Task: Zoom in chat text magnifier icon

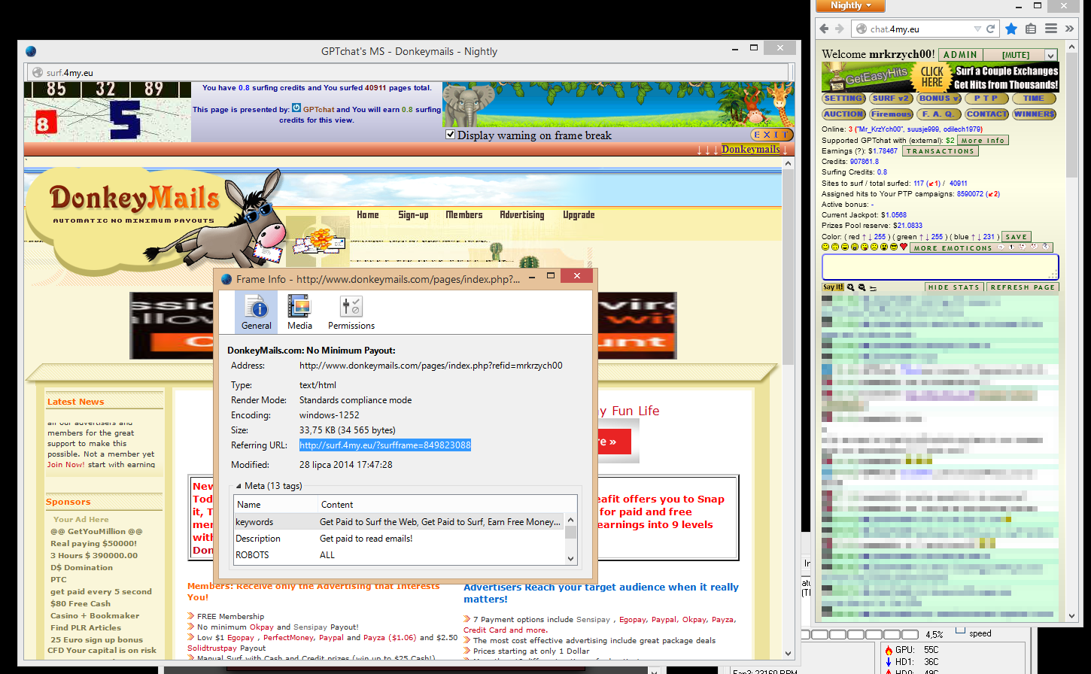Action: coord(851,287)
